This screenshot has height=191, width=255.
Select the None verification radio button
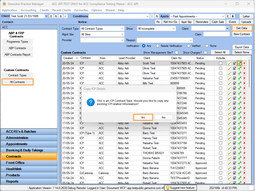(207, 46)
